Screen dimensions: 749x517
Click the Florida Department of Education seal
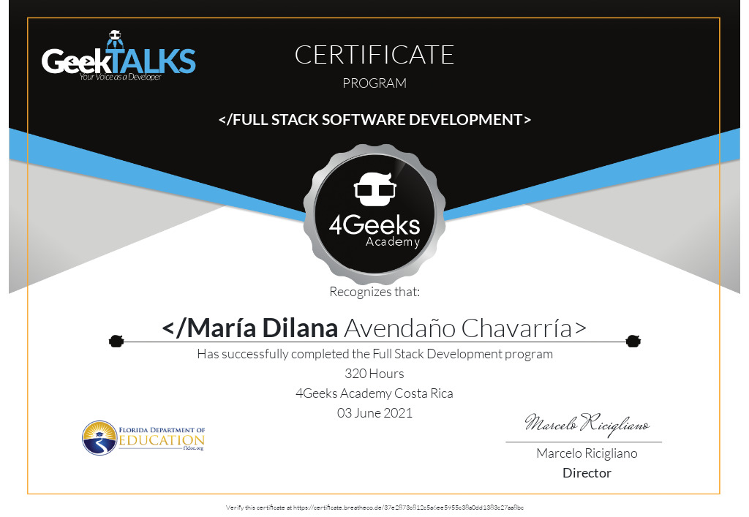coord(97,437)
